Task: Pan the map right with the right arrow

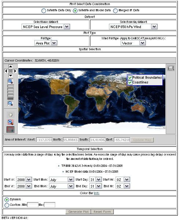Action: 15,71
